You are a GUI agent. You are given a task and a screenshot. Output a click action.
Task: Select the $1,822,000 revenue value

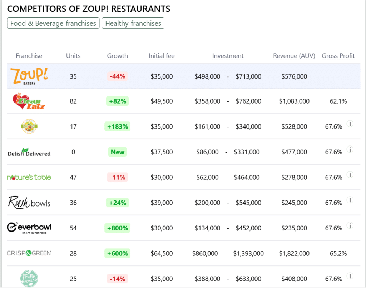(294, 253)
